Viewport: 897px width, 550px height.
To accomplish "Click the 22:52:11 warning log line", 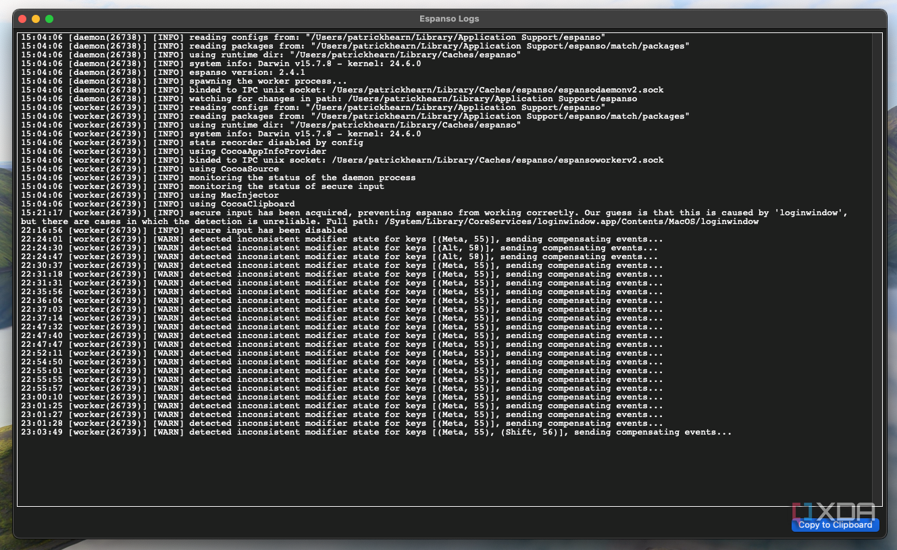I will (x=342, y=353).
